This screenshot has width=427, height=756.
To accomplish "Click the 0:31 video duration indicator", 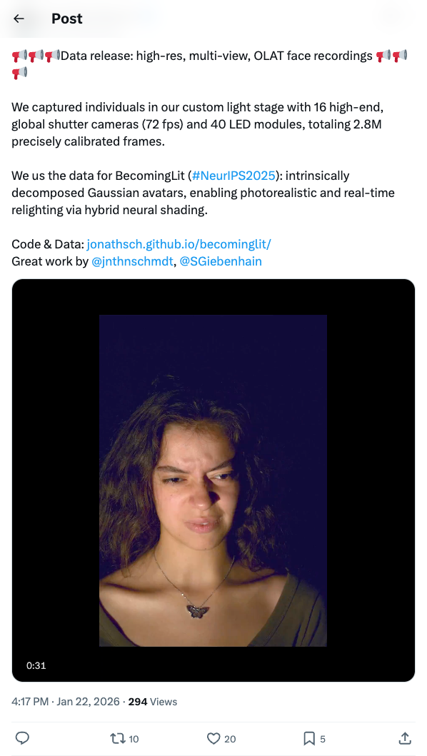I will 36,665.
